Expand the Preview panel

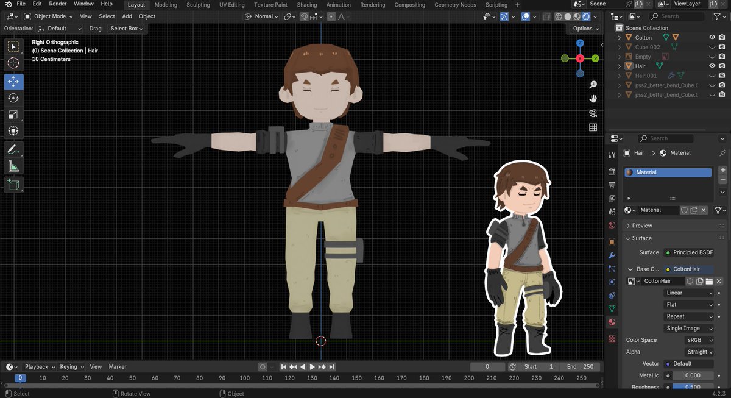pos(642,226)
